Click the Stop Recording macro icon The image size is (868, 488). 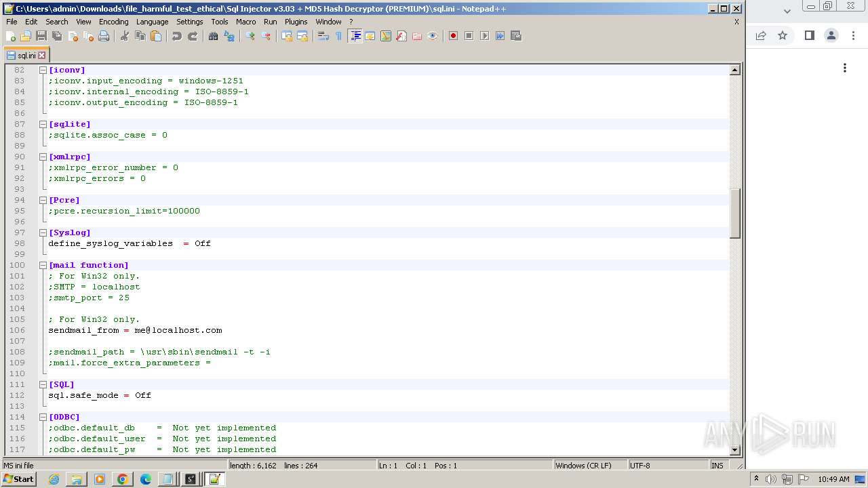[x=469, y=36]
